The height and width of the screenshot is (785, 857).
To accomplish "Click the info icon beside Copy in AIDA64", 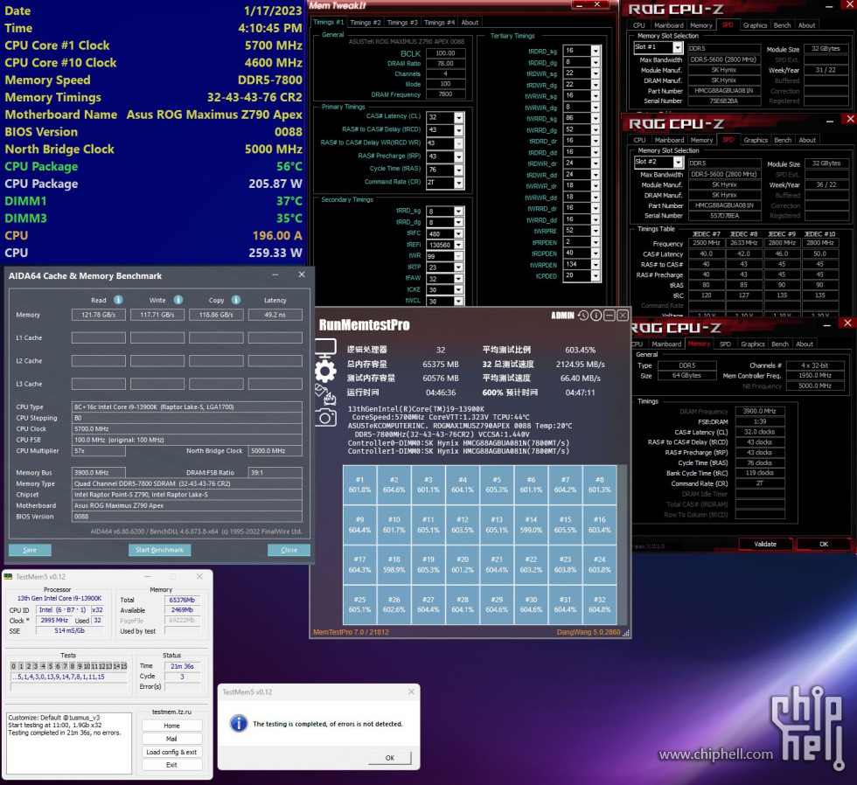I will click(236, 299).
